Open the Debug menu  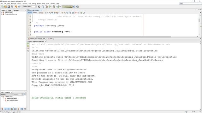pos(34,3)
